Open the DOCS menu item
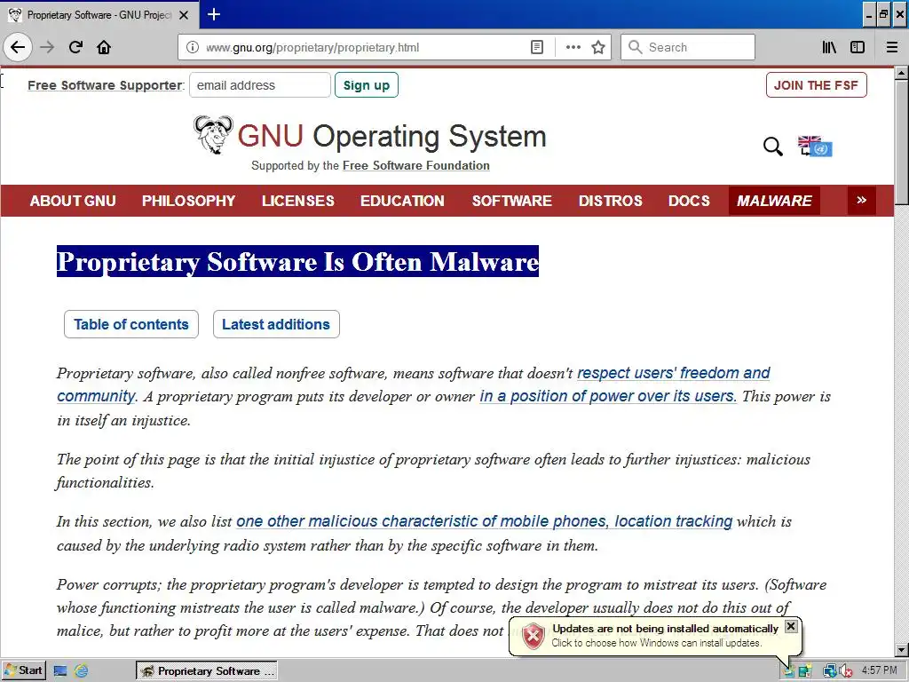 (x=689, y=201)
